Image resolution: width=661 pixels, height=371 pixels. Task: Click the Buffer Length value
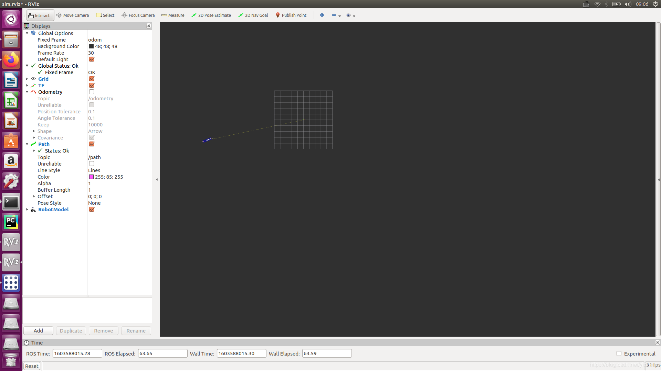(90, 190)
